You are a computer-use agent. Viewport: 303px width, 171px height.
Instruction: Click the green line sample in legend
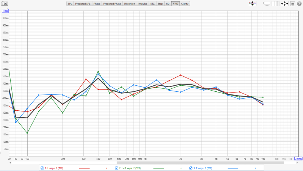click(158, 168)
